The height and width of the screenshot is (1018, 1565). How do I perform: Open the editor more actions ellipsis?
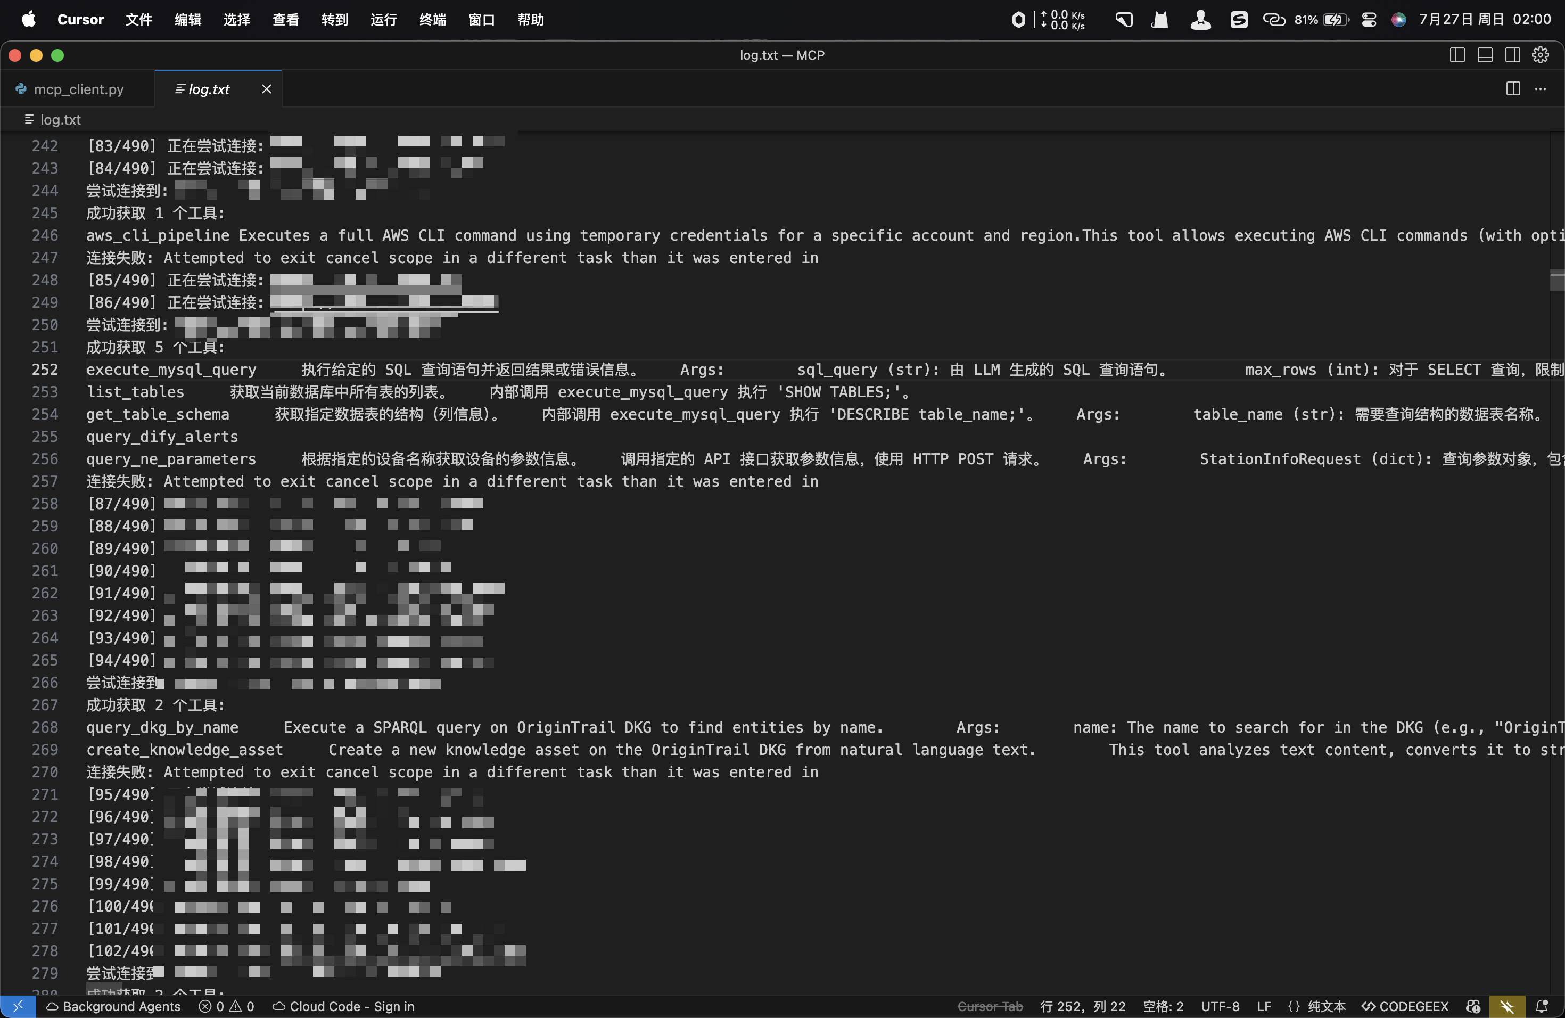1541,89
